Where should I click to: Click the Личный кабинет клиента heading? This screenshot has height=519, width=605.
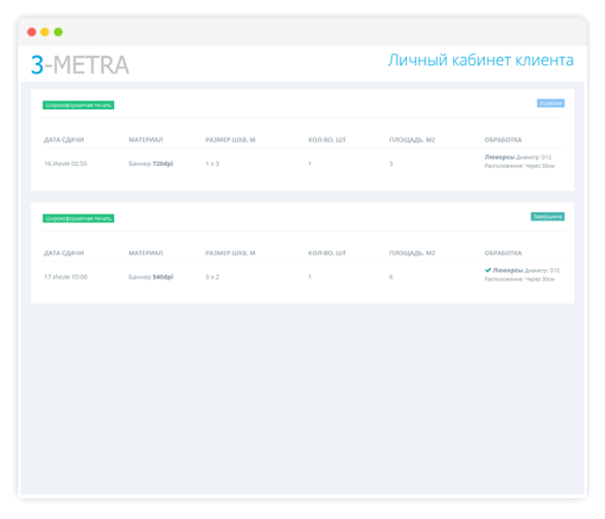pyautogui.click(x=481, y=61)
